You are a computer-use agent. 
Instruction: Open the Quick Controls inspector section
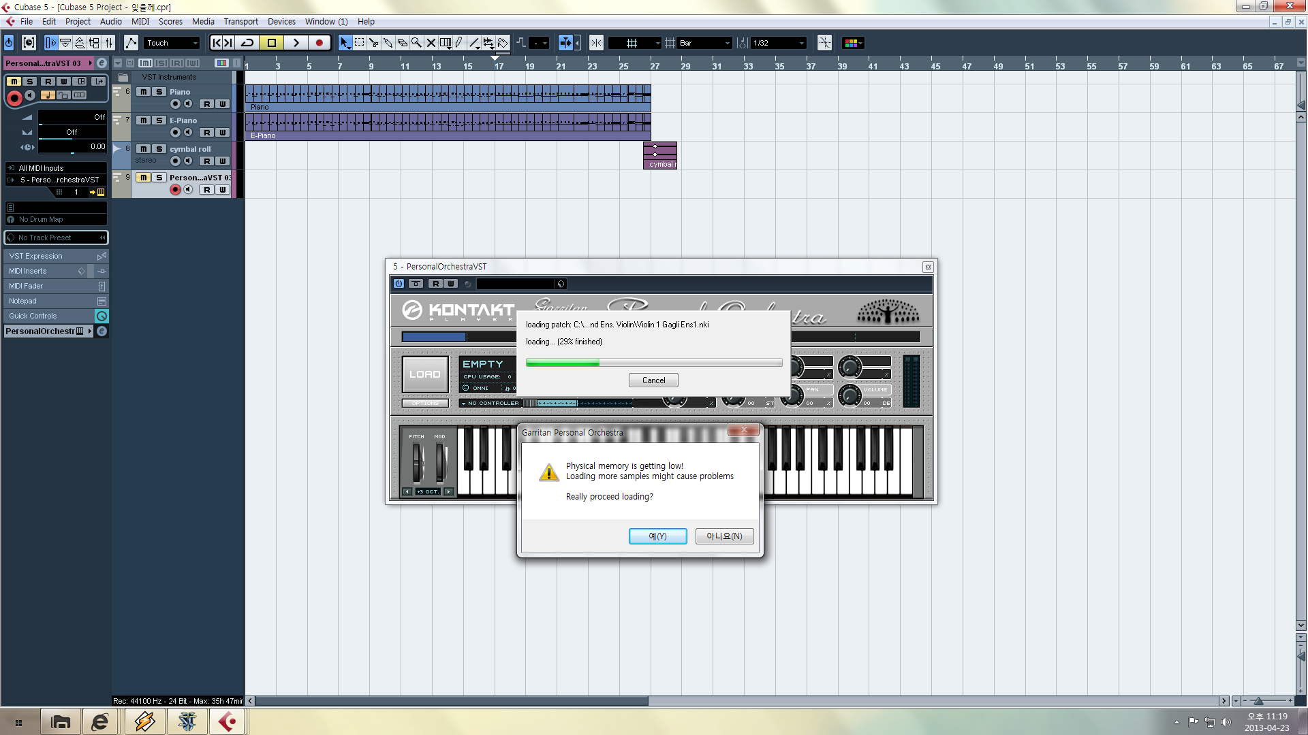(x=55, y=316)
